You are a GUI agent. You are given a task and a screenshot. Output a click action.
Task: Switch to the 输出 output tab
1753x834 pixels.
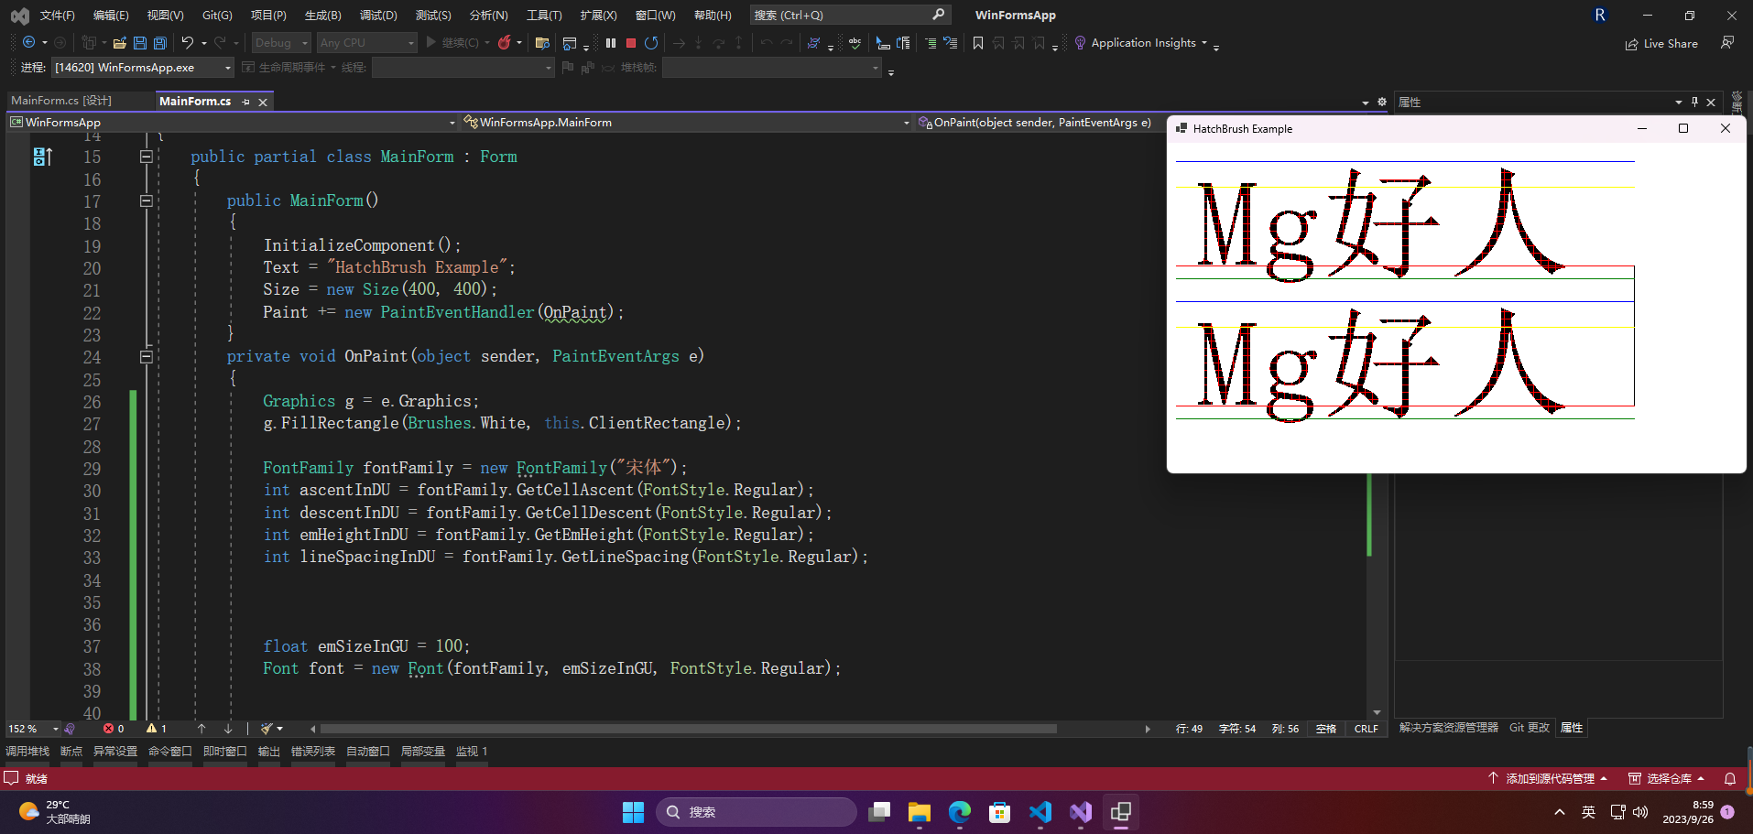coord(269,752)
